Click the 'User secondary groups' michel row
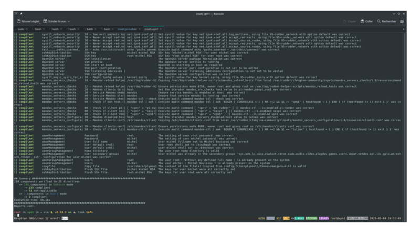This screenshot has width=420, height=238. pos(207,154)
